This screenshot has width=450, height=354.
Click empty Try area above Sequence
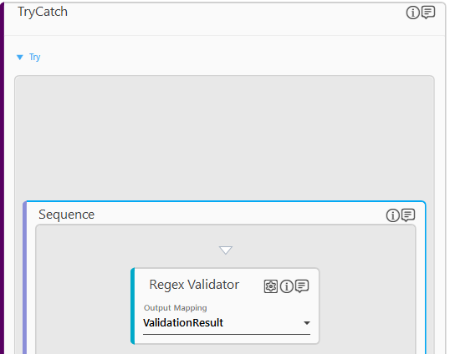[224, 138]
